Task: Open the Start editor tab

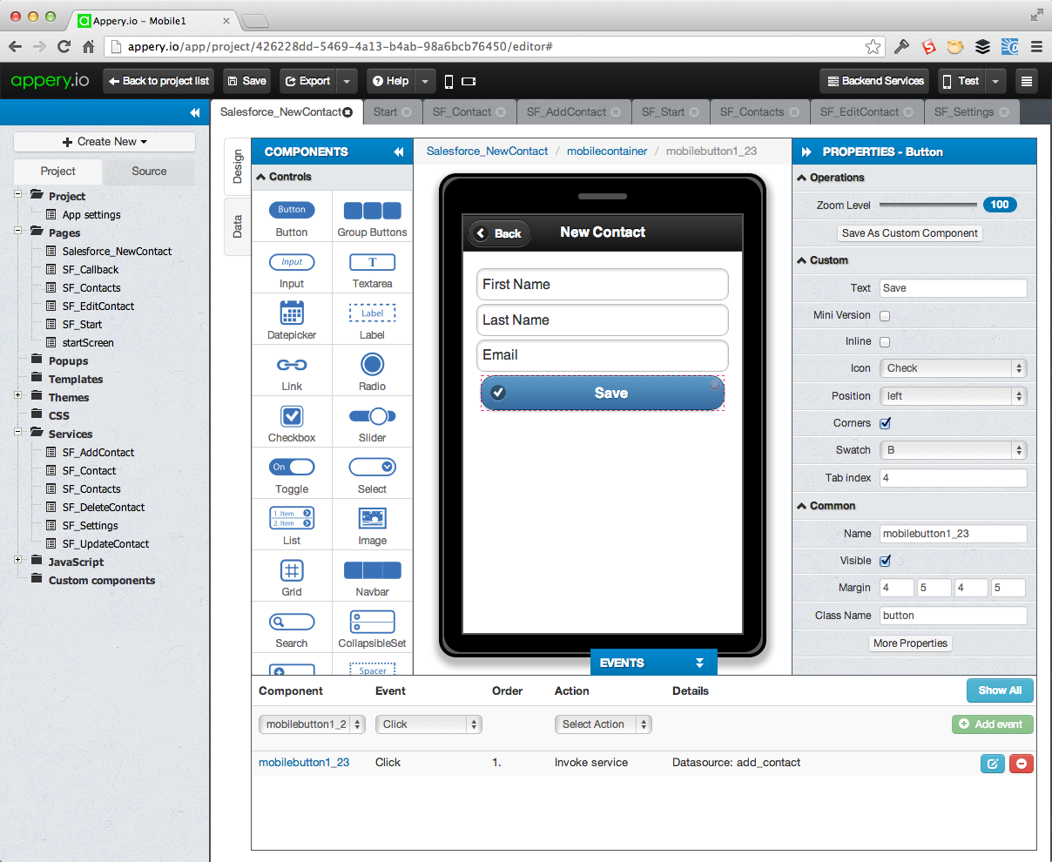Action: pos(392,112)
